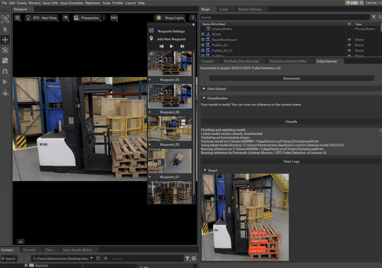The image size is (382, 268).
Task: Hide the IsaacWarehouse prim with eye icon
Action: point(349,40)
